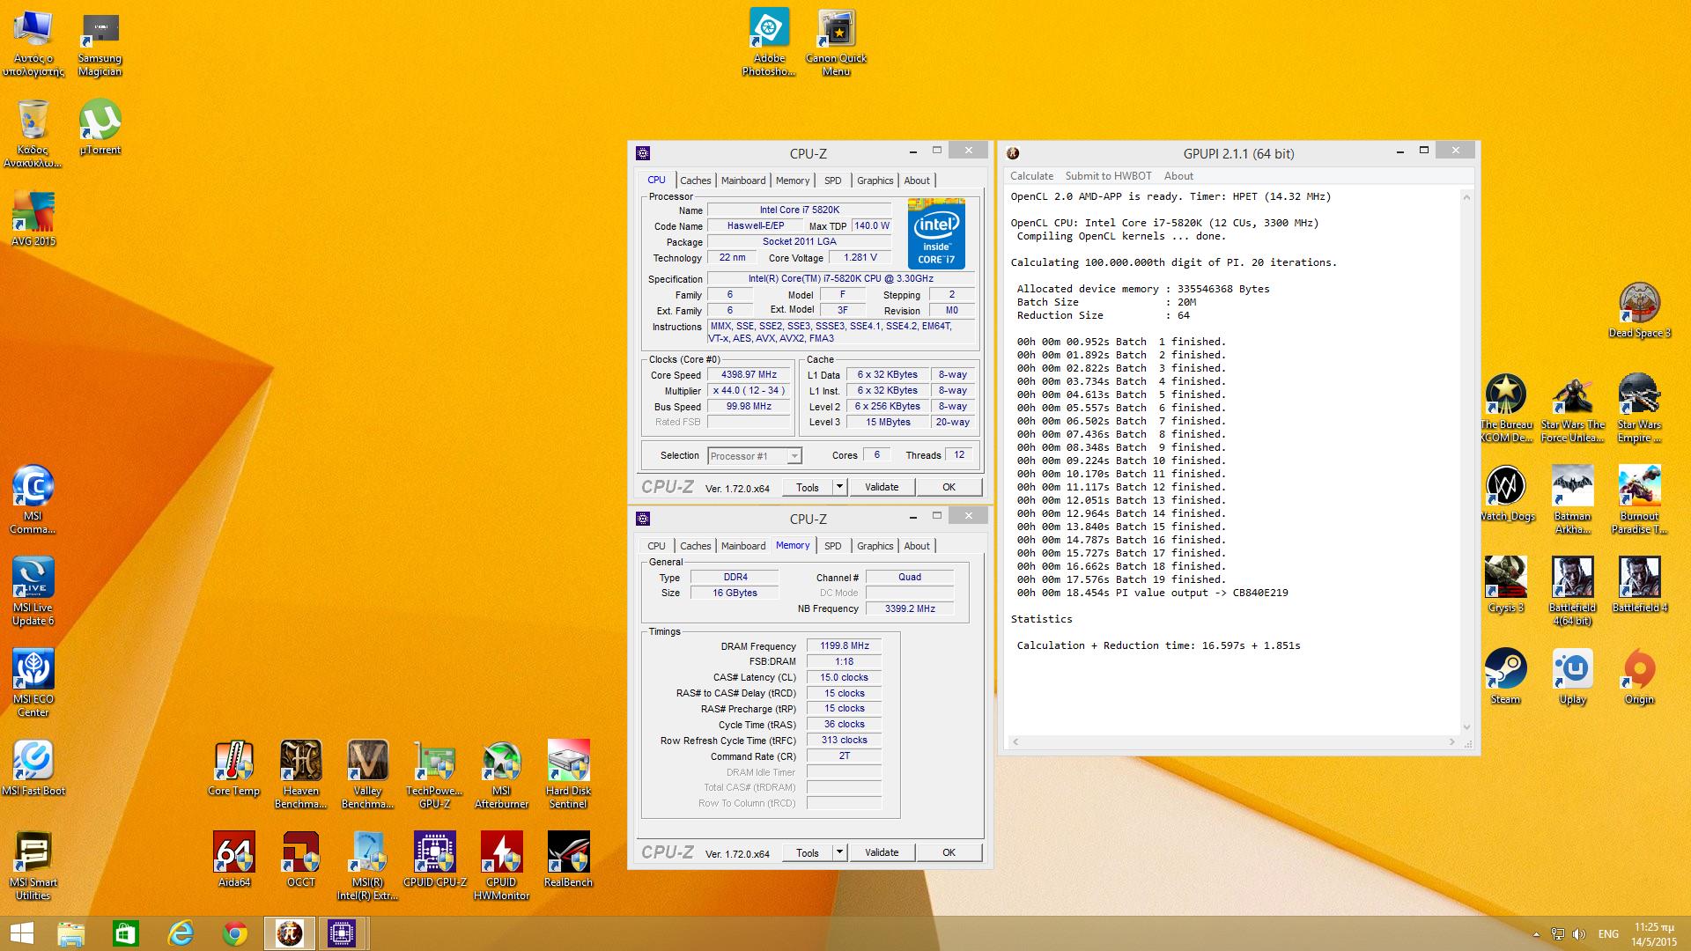This screenshot has width=1691, height=951.
Task: Open the SPD tab in upper CPU-Z
Action: pos(832,181)
